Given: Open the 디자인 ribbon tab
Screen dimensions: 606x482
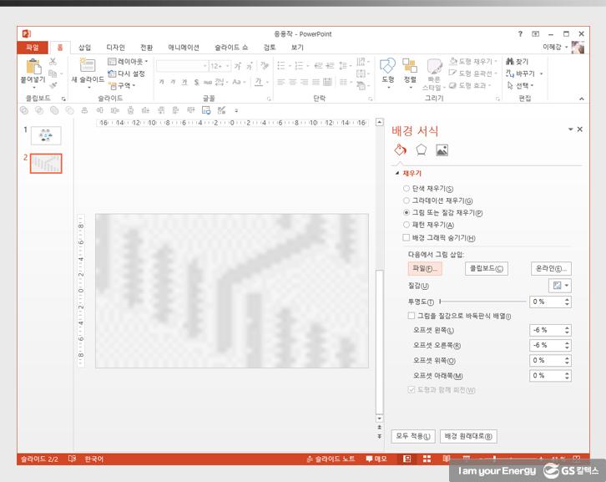Looking at the screenshot, I should 115,48.
